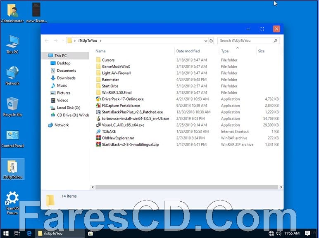Open the Windows Start button
This screenshot has width=319, height=238.
click(6, 233)
